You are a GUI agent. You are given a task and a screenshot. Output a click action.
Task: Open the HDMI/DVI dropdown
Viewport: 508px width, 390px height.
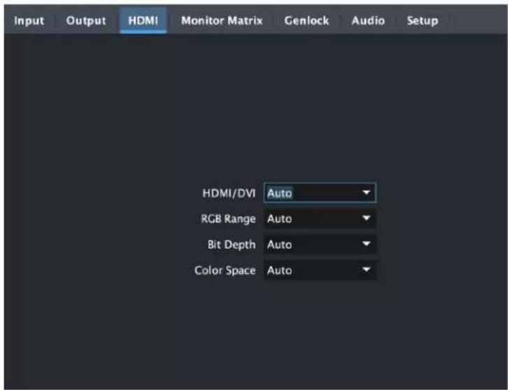320,193
